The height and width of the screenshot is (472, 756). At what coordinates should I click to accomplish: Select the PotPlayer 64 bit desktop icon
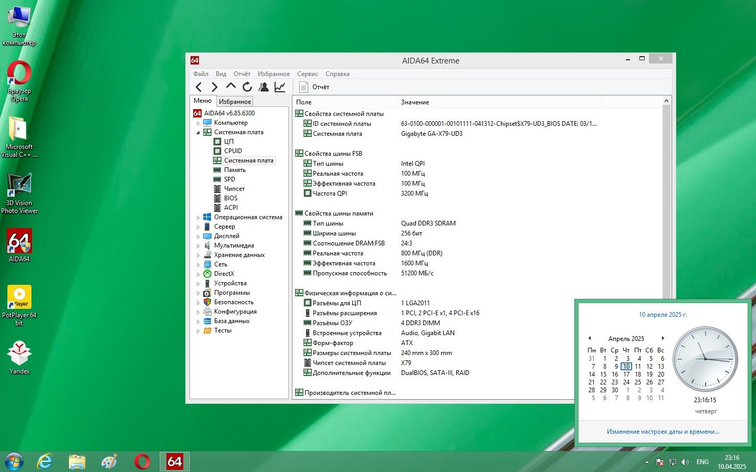(19, 305)
